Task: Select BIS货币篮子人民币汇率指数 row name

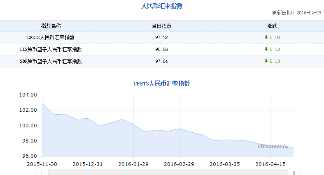Action: [x=51, y=49]
